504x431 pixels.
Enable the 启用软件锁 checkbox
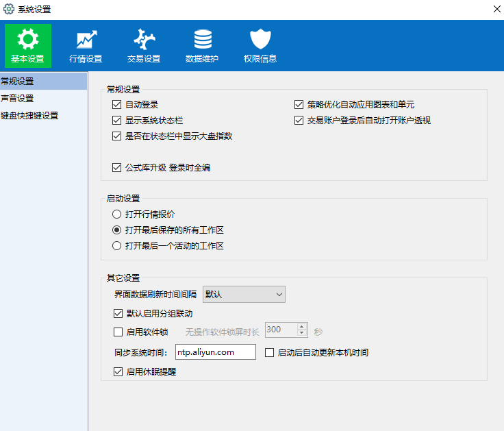pos(117,332)
